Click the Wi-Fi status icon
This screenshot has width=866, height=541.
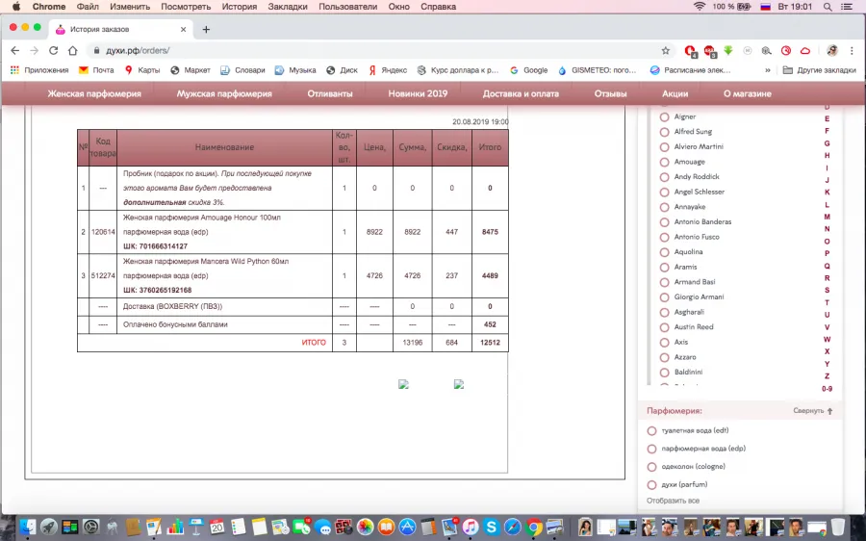click(x=700, y=7)
